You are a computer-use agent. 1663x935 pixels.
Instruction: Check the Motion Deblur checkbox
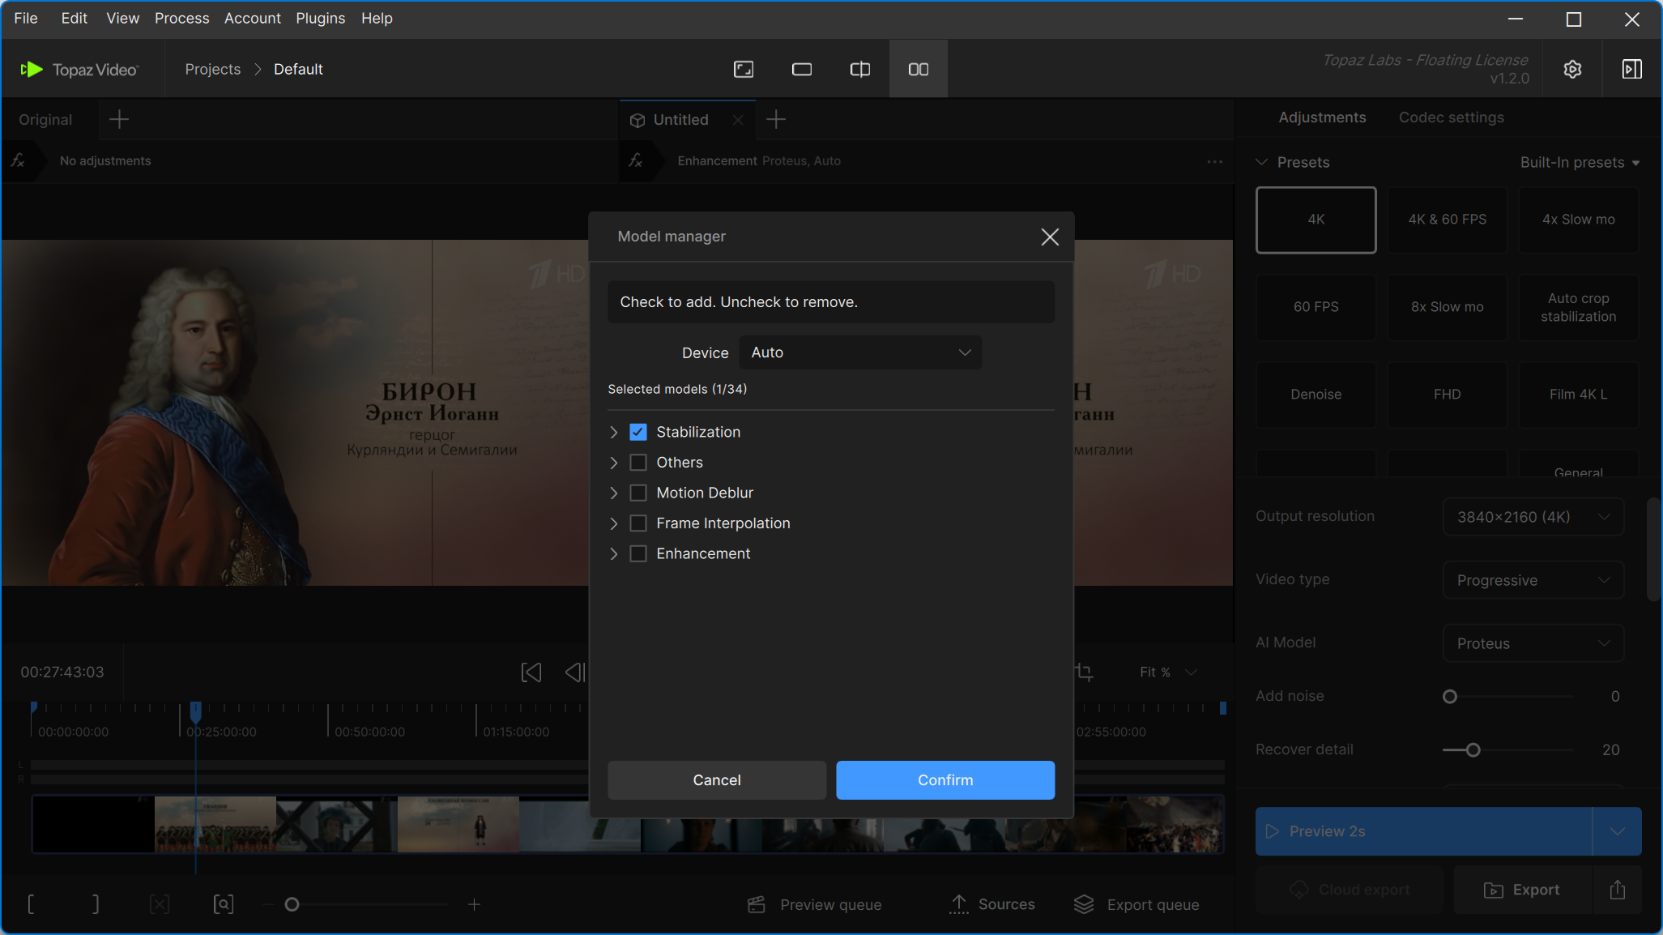[638, 493]
